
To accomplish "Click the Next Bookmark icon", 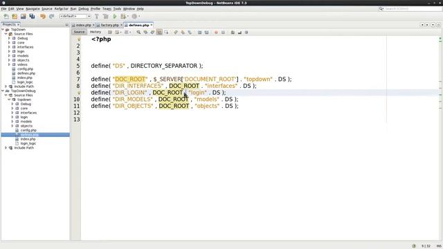I will pyautogui.click(x=183, y=33).
